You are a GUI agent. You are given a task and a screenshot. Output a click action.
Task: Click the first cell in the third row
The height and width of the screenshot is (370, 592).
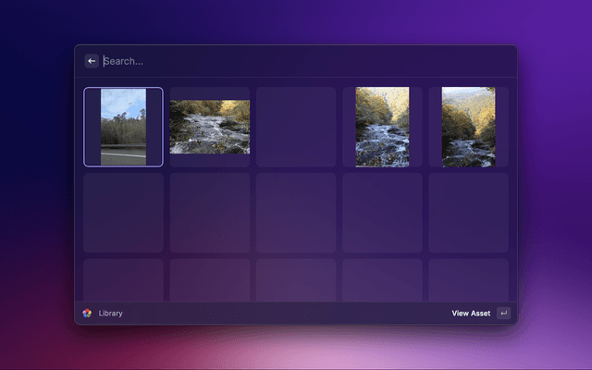[123, 280]
